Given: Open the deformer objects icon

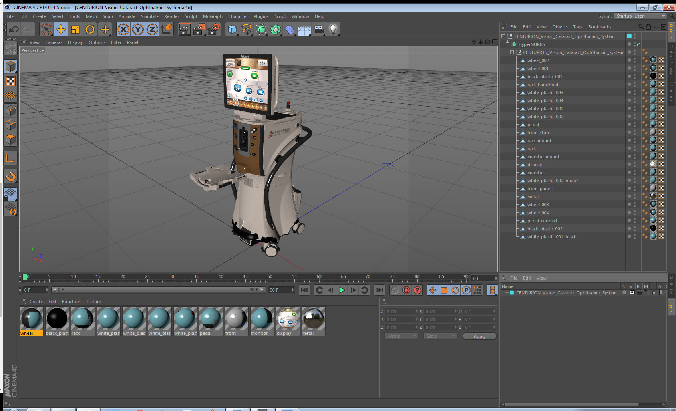Looking at the screenshot, I should tap(290, 29).
